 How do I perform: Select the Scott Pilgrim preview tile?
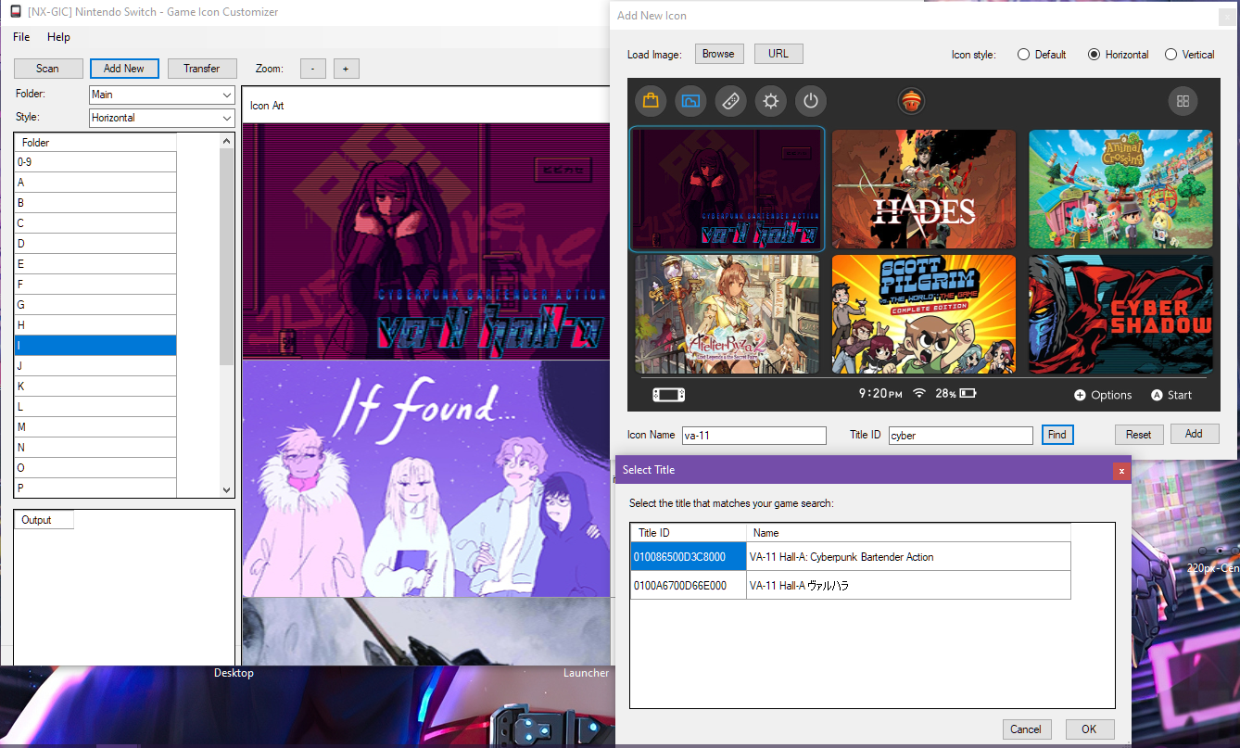click(x=923, y=314)
